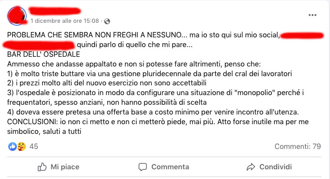
Task: Open the author's redacted profile picture
Action: (17, 16)
